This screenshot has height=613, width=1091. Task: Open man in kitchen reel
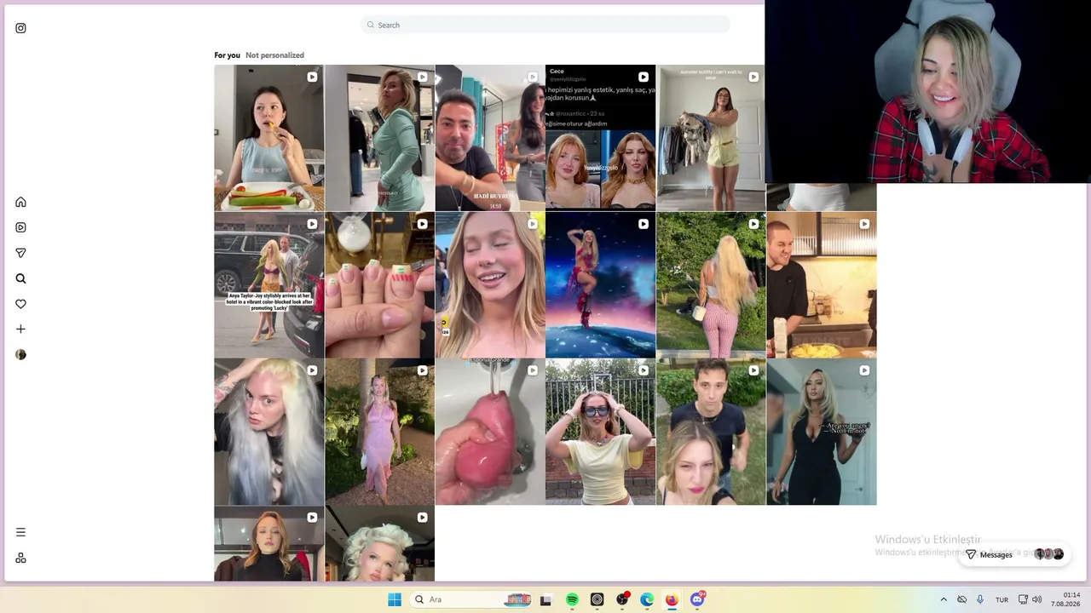(822, 284)
